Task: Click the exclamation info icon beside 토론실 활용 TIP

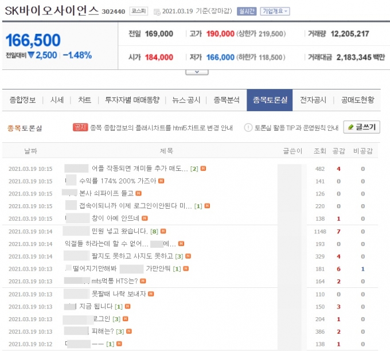Action: (x=248, y=127)
